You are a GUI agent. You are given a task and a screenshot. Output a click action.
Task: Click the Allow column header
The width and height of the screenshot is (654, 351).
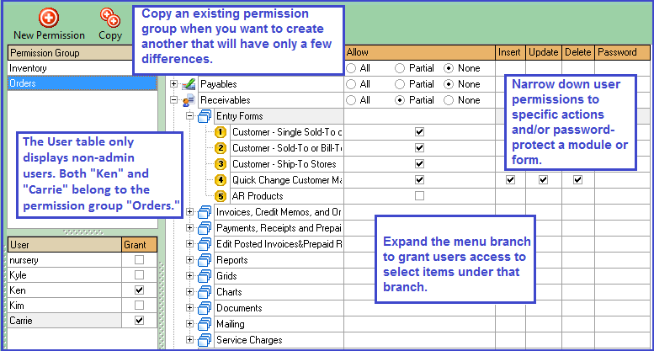420,52
